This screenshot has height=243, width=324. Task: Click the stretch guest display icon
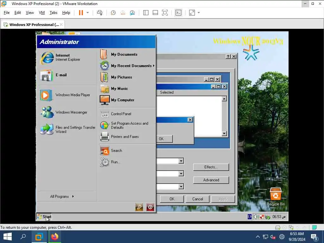pyautogui.click(x=192, y=13)
